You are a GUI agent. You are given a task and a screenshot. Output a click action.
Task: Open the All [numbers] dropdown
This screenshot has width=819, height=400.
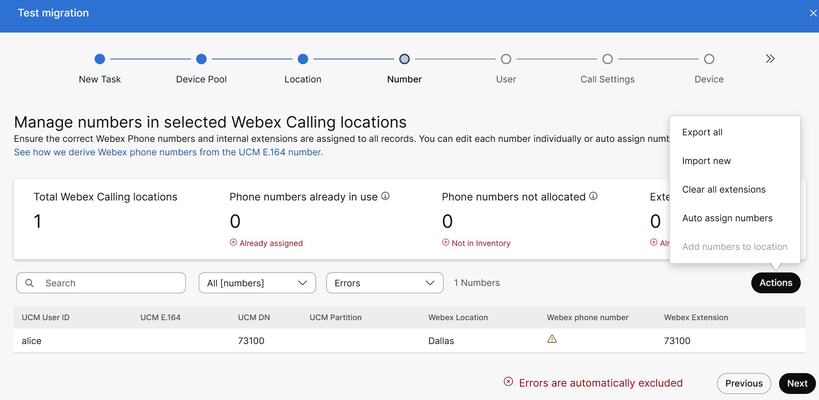257,283
